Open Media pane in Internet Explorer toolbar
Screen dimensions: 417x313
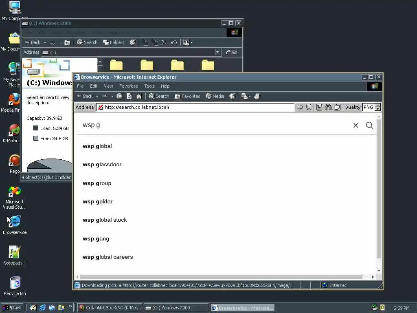[215, 96]
